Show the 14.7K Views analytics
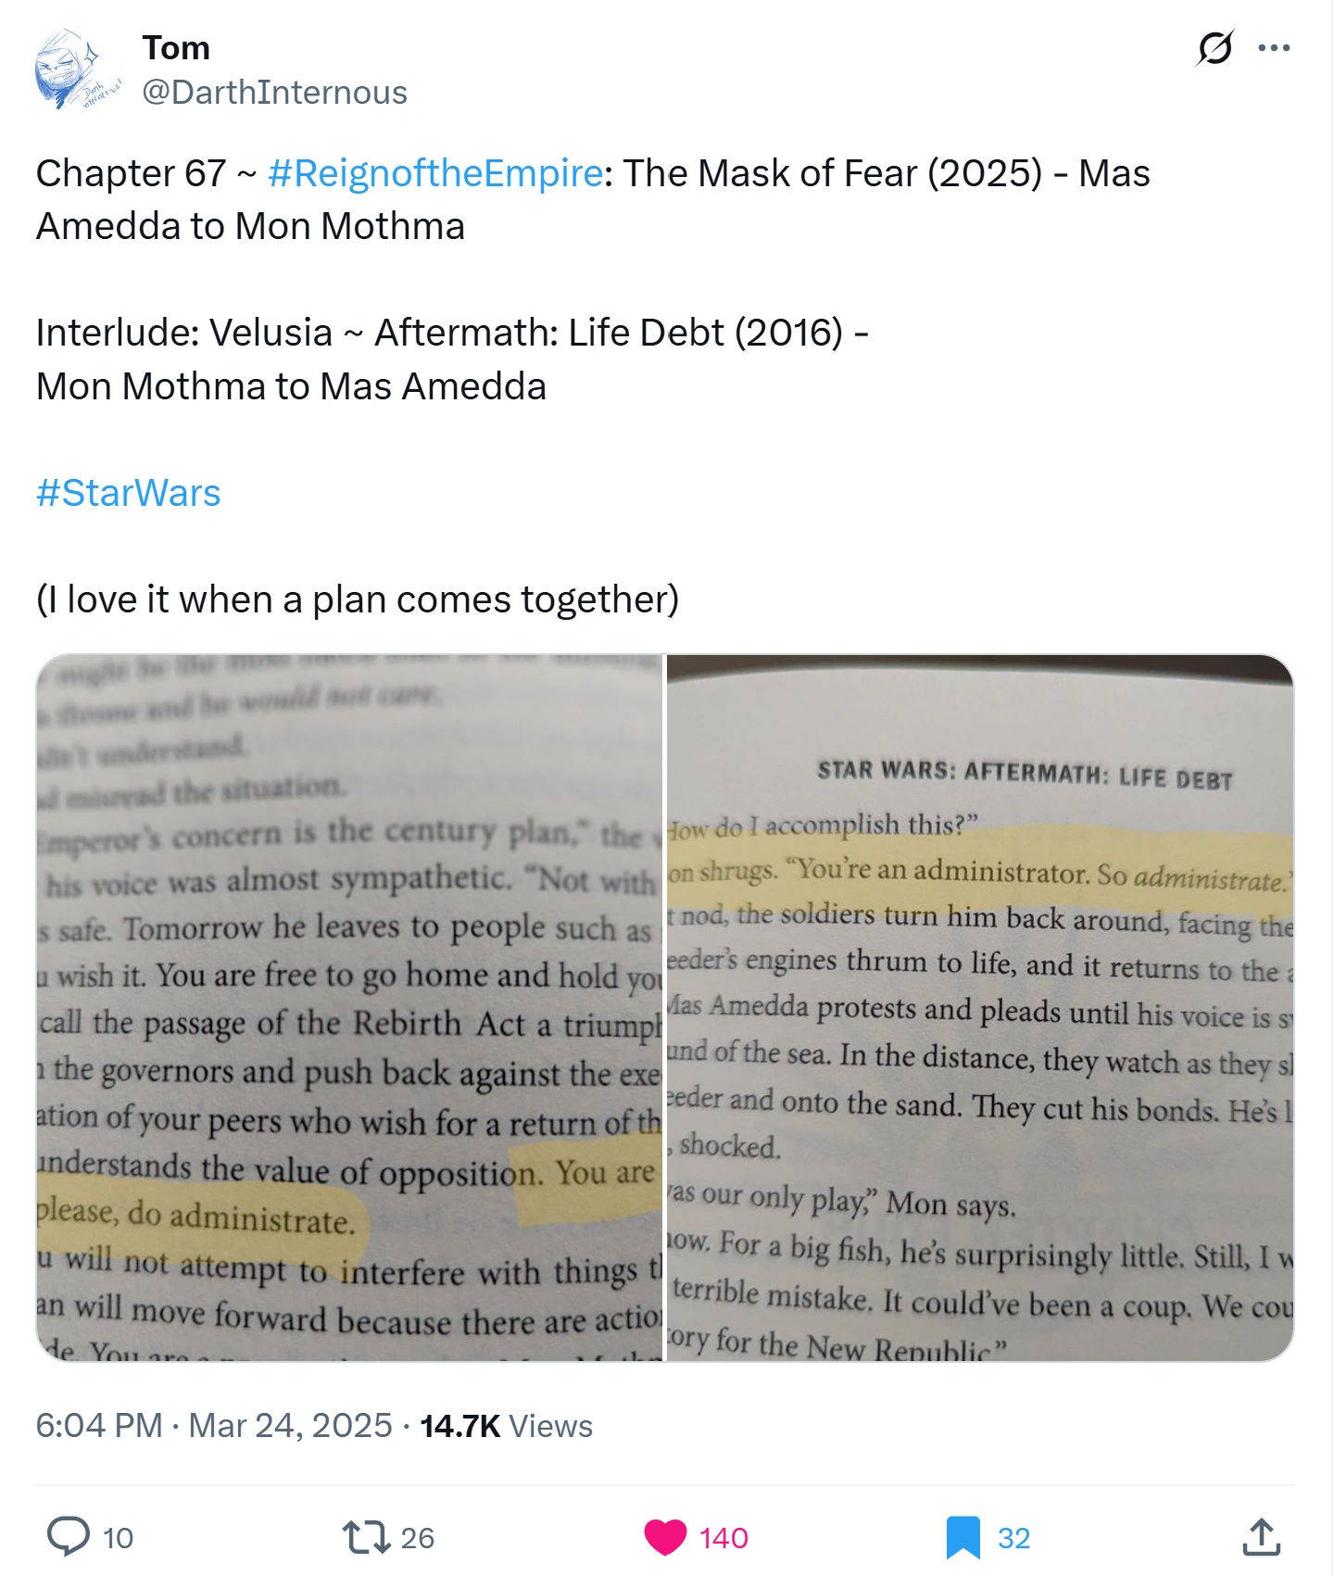1334x1576 pixels. click(x=506, y=1425)
